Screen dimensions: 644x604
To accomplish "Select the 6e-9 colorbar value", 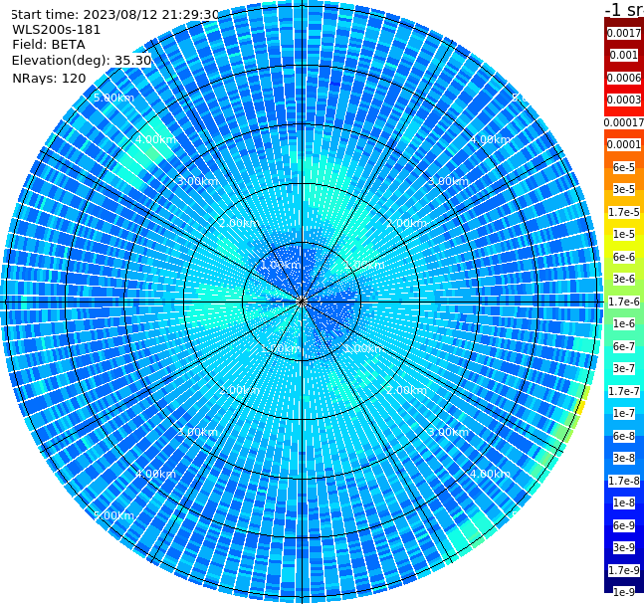I will 624,525.
